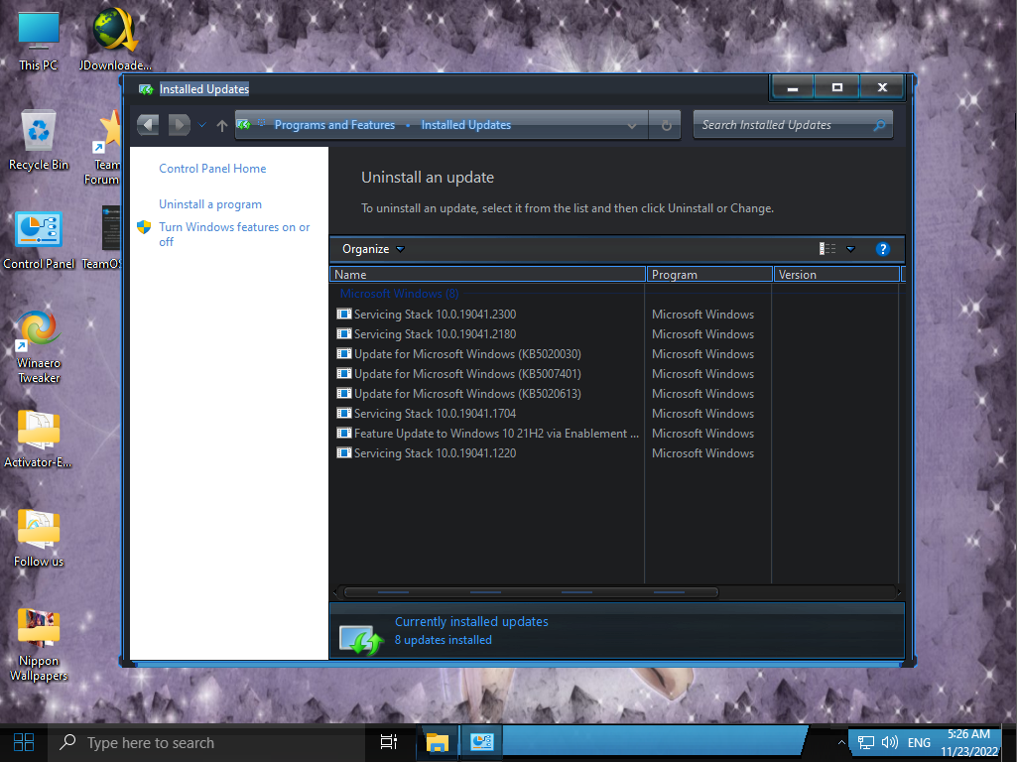Click Nippon Wallpapers folder on desktop
The height and width of the screenshot is (762, 1017).
[x=39, y=645]
